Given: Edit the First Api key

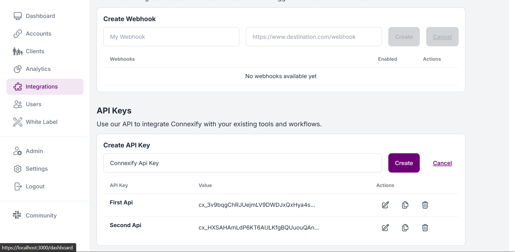Looking at the screenshot, I should (385, 205).
